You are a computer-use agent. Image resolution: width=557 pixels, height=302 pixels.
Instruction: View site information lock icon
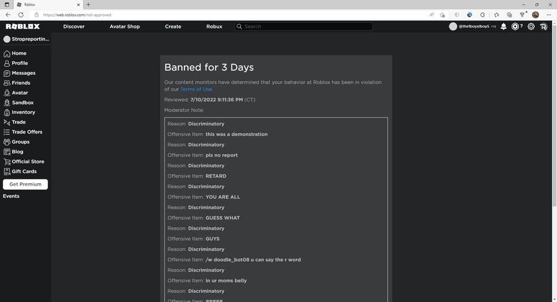pyautogui.click(x=37, y=15)
